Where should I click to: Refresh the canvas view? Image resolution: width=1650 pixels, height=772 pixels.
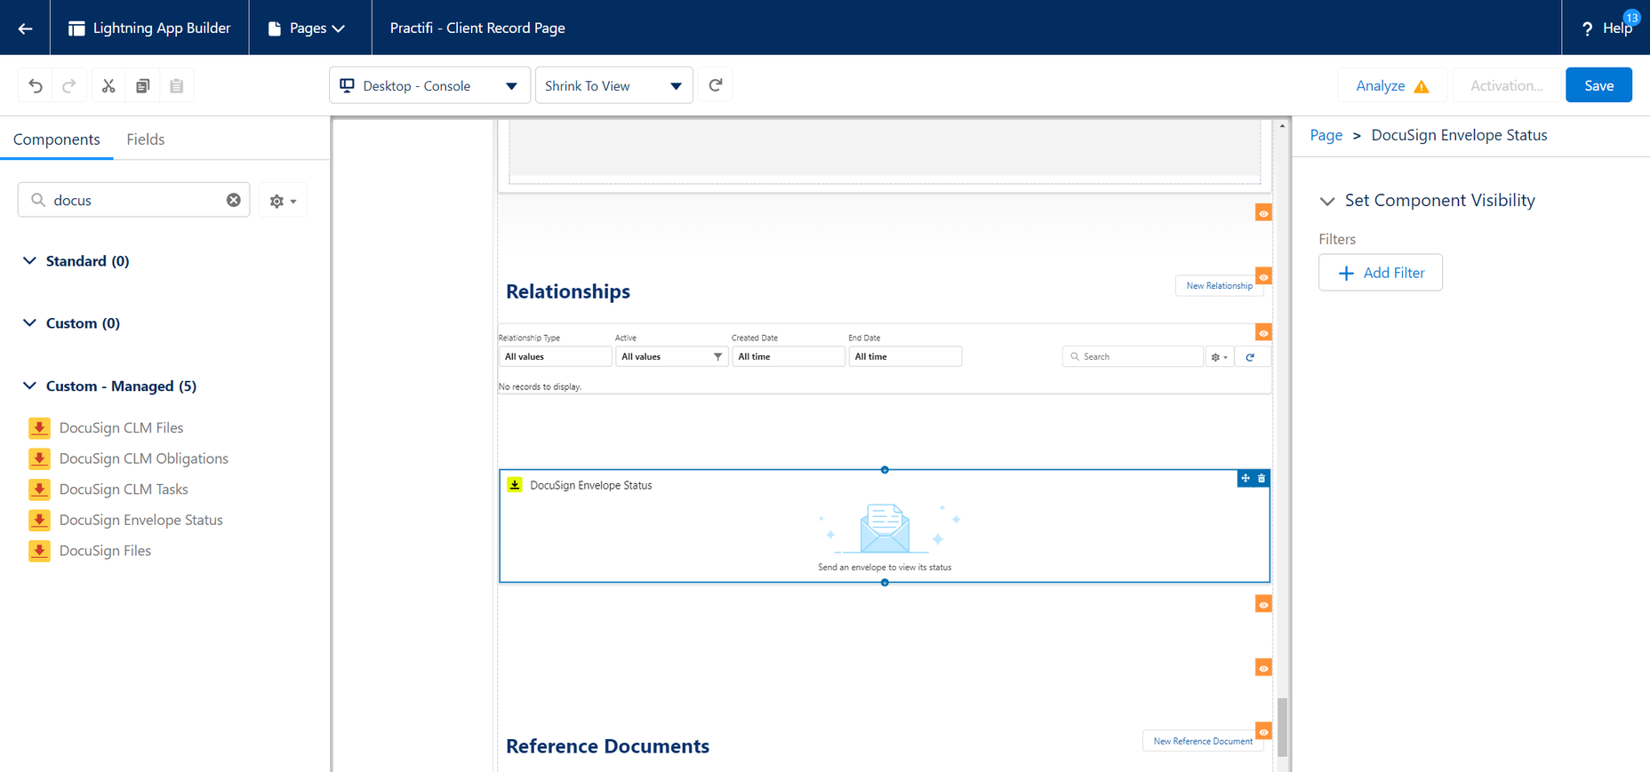(716, 85)
